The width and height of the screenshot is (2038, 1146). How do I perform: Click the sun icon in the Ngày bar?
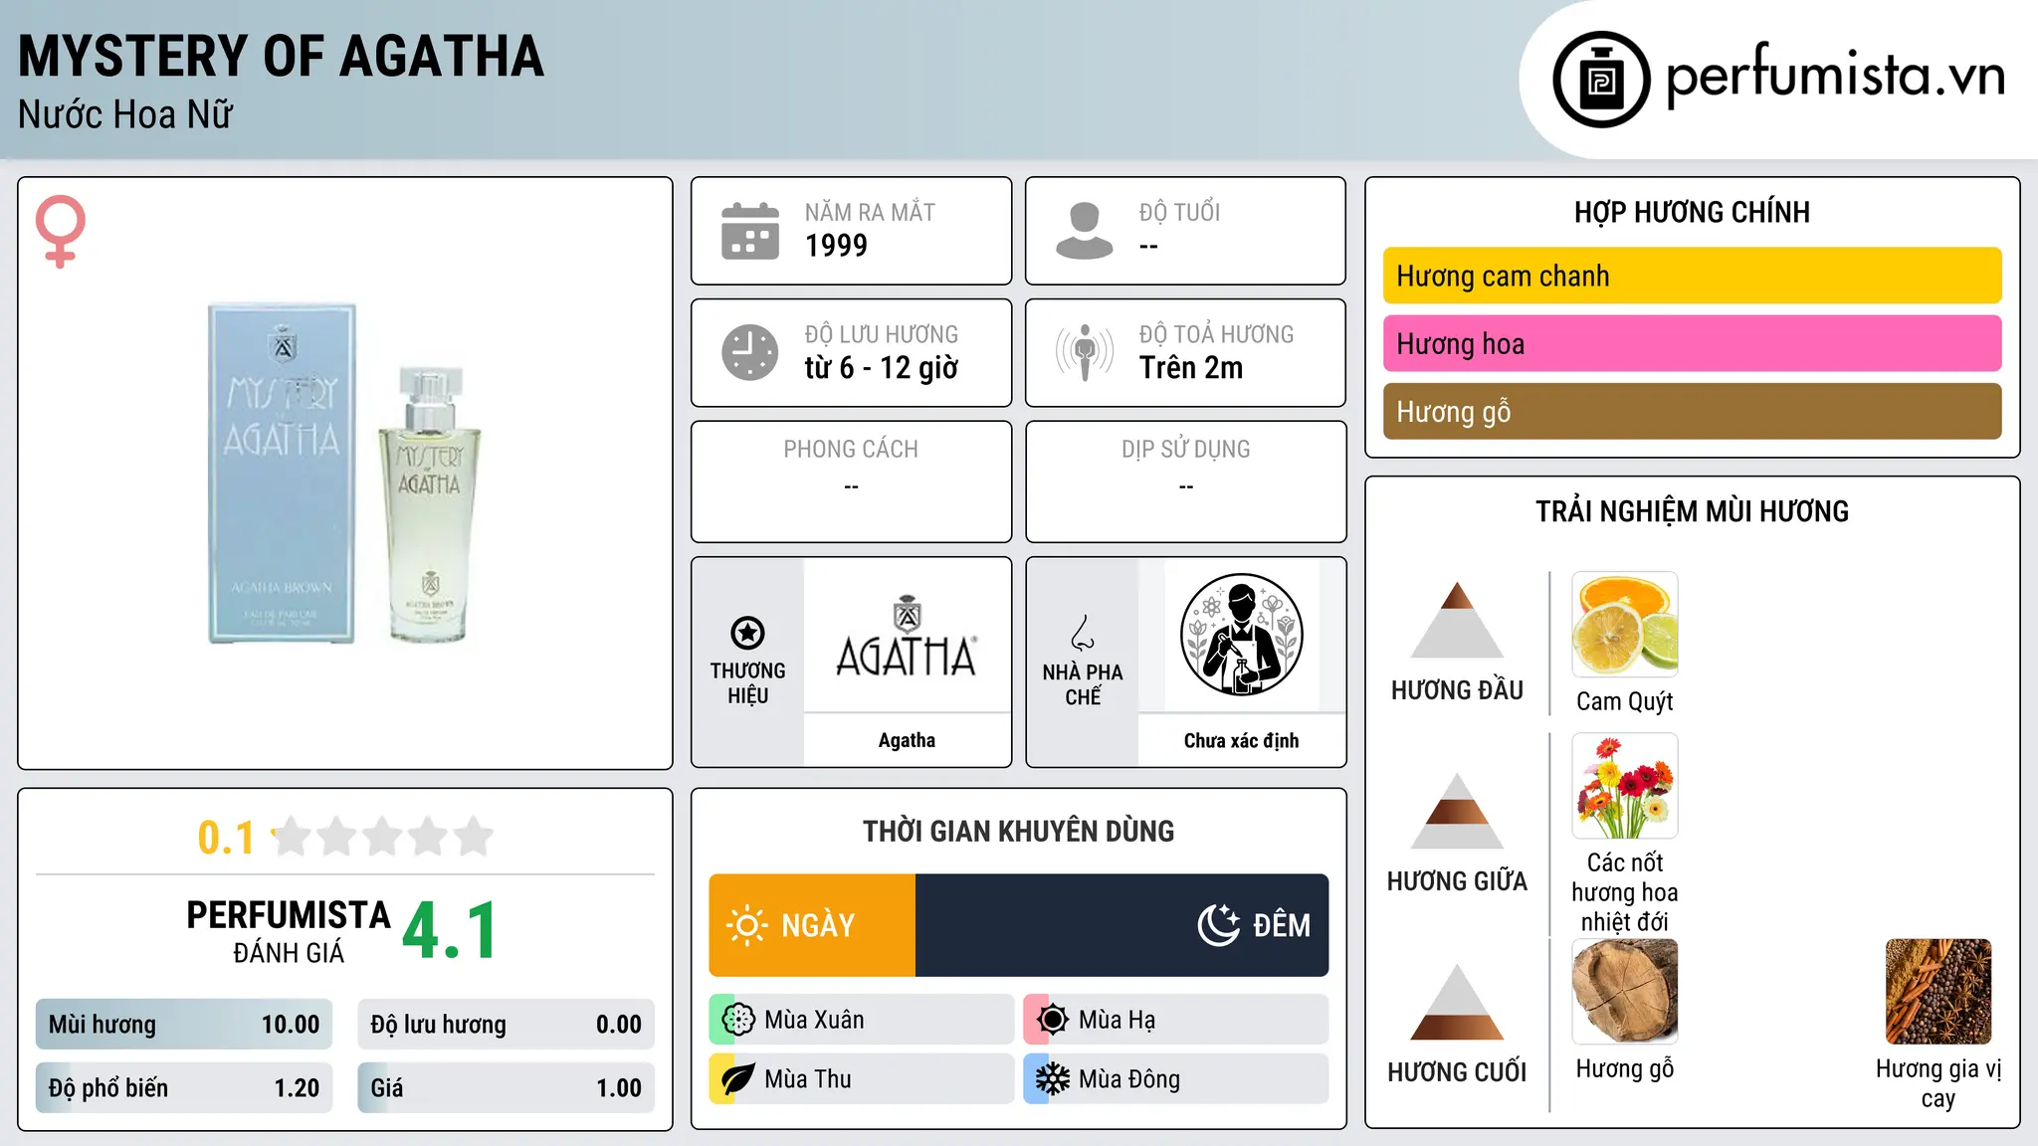click(x=747, y=925)
